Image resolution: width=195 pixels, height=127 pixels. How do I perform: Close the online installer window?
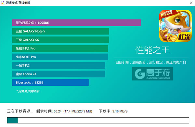pyautogui.click(x=191, y=3)
